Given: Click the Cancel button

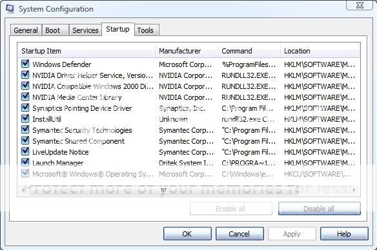Looking at the screenshot, I should coord(239,234).
